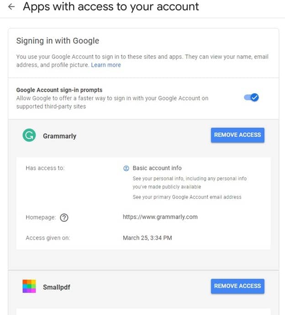This screenshot has width=285, height=315.
Task: Click the primary Google Account email address text
Action: 187,197
